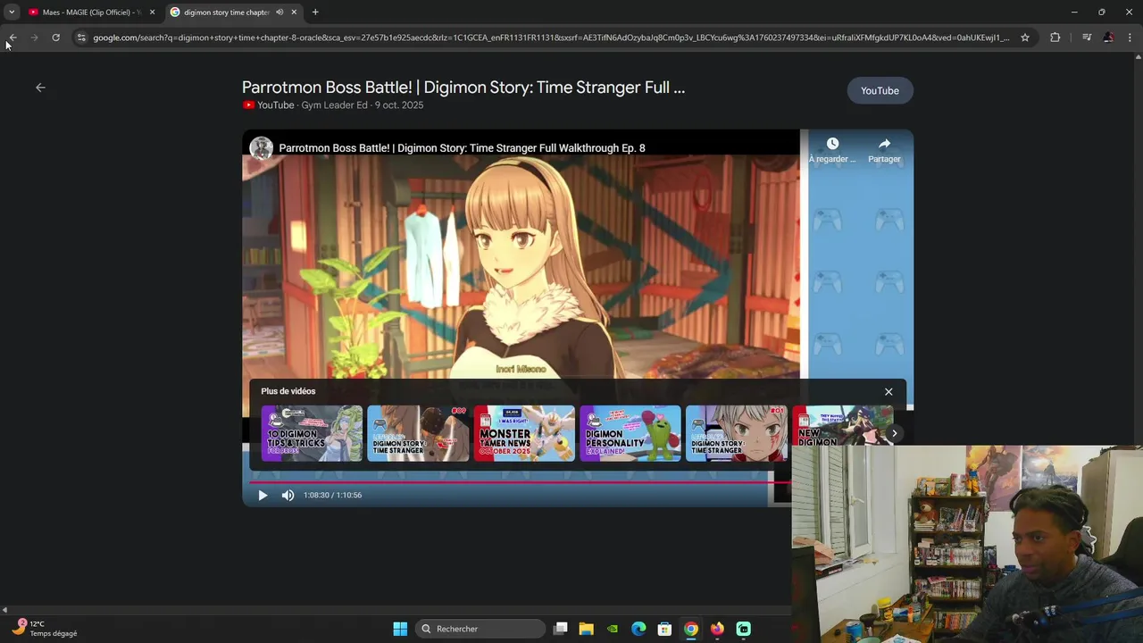Open the Chrome profile avatar
Image resolution: width=1143 pixels, height=643 pixels.
tap(1108, 38)
